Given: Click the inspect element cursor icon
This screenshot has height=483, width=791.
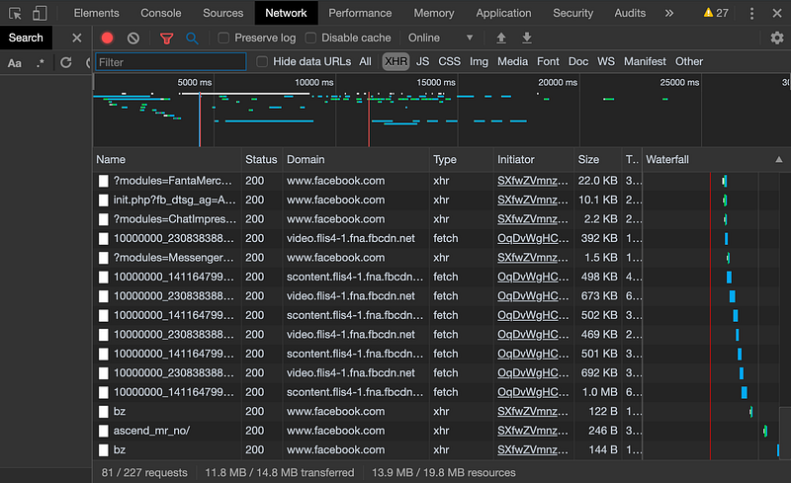Looking at the screenshot, I should 15,14.
